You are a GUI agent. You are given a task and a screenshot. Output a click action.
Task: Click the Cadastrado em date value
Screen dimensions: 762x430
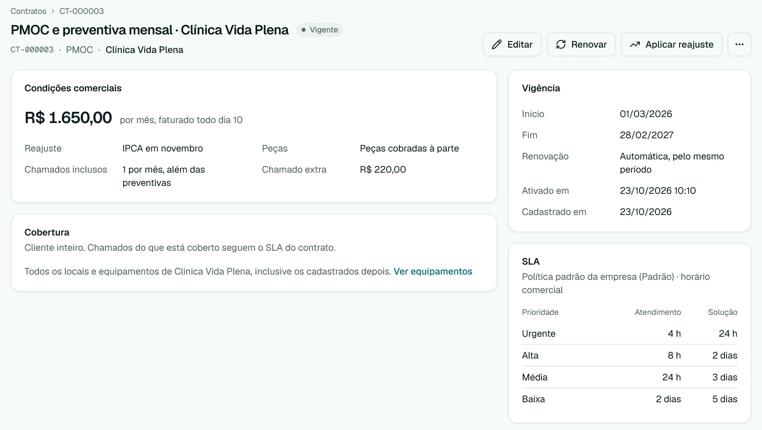coord(646,212)
